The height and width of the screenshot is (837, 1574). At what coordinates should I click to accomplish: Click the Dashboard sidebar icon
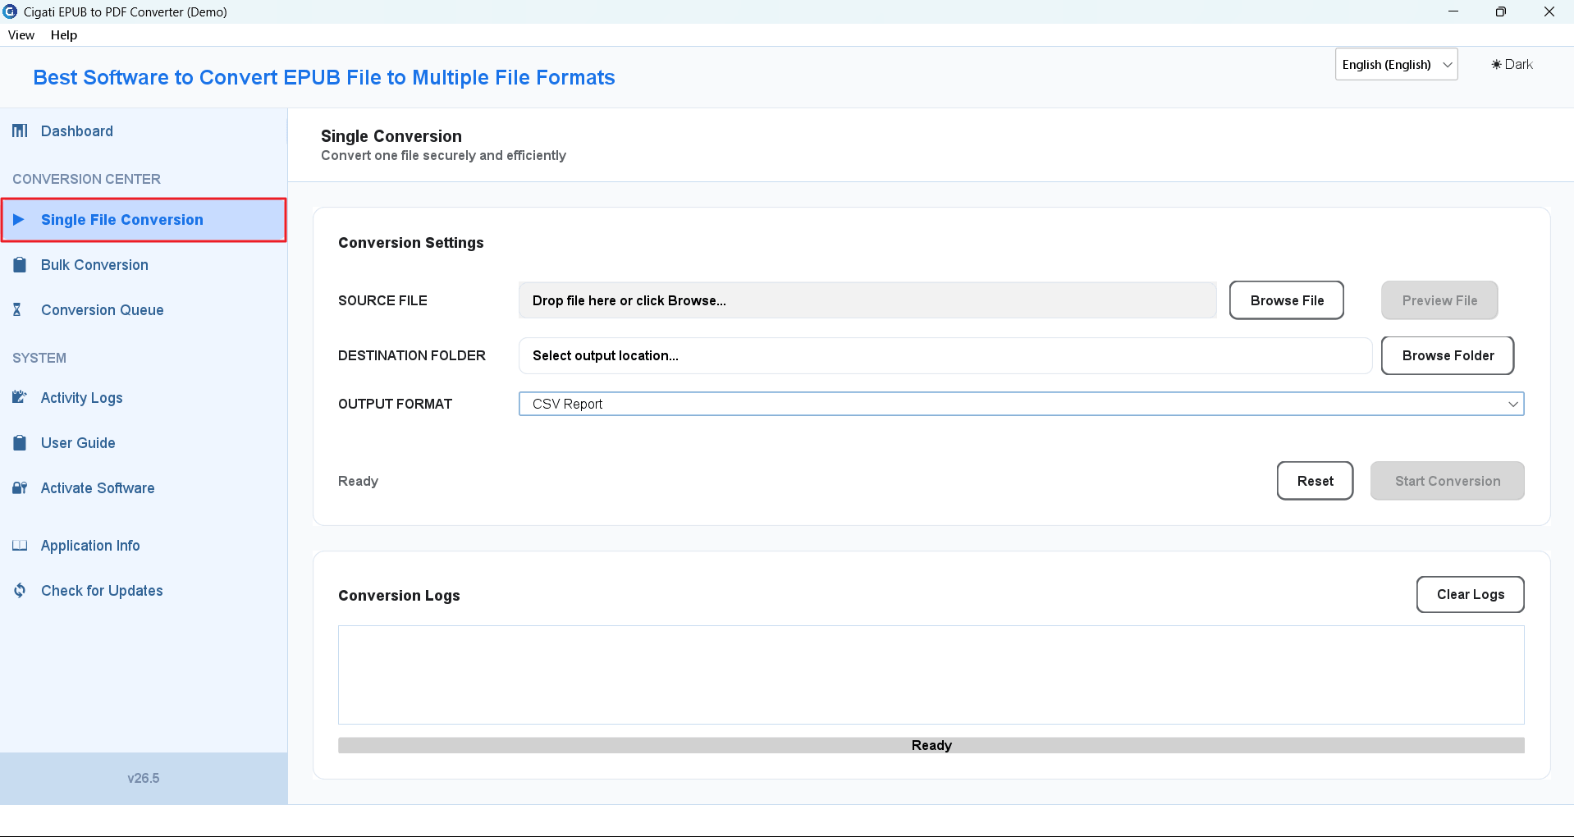(x=20, y=131)
